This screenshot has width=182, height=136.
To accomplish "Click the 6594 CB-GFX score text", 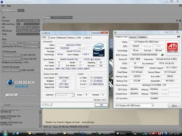I will [x=28, y=70].
